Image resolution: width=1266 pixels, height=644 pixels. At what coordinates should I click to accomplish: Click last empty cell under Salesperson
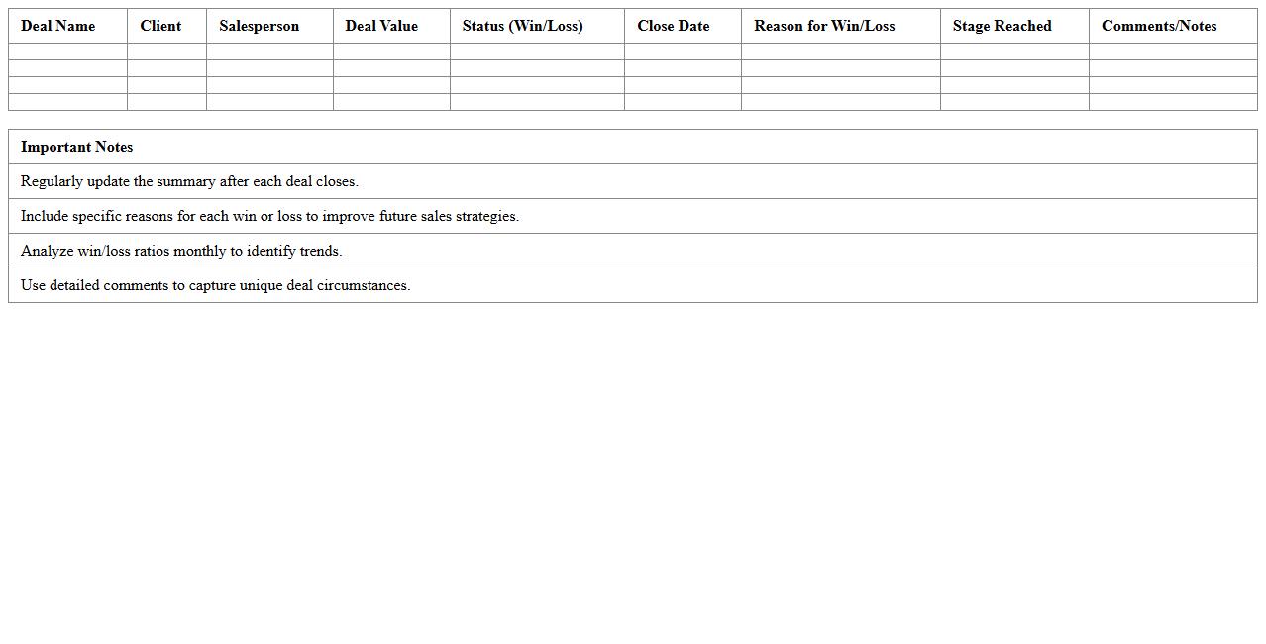pos(269,102)
